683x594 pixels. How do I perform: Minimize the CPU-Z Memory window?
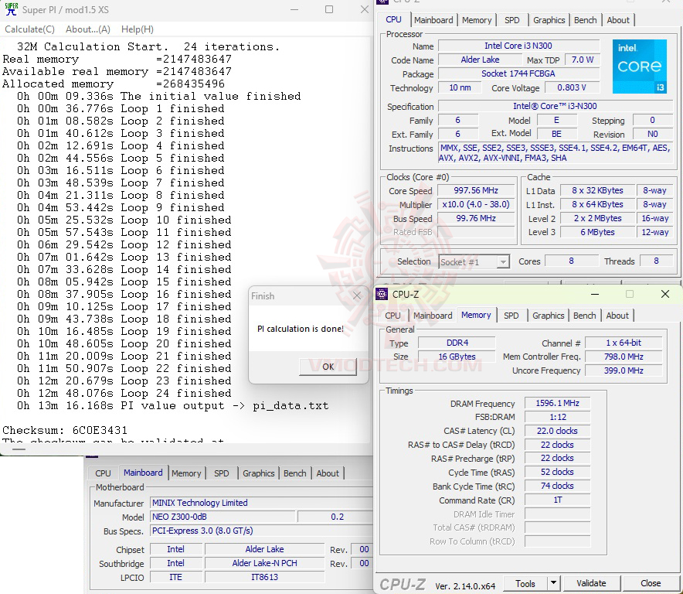tap(595, 295)
